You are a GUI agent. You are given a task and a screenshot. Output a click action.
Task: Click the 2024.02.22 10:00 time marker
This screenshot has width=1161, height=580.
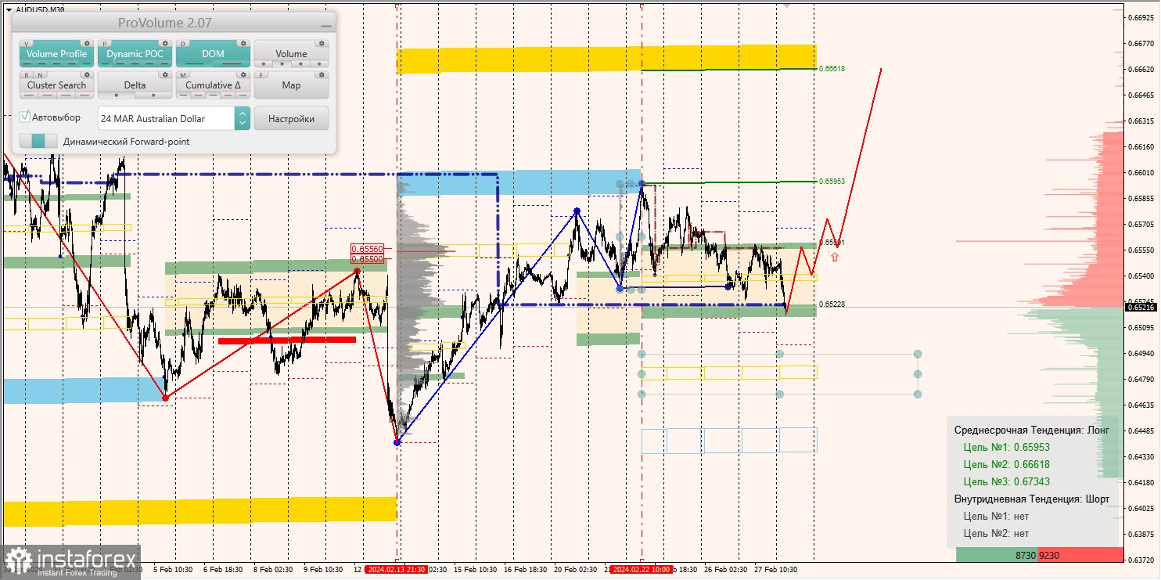641,570
